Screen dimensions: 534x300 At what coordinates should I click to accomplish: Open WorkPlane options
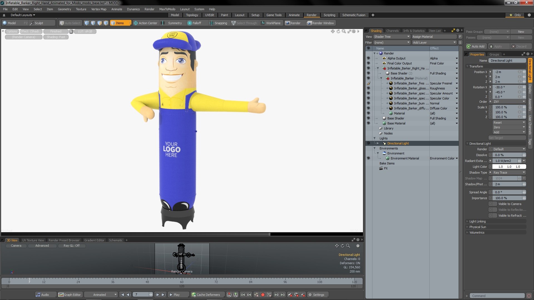point(271,23)
